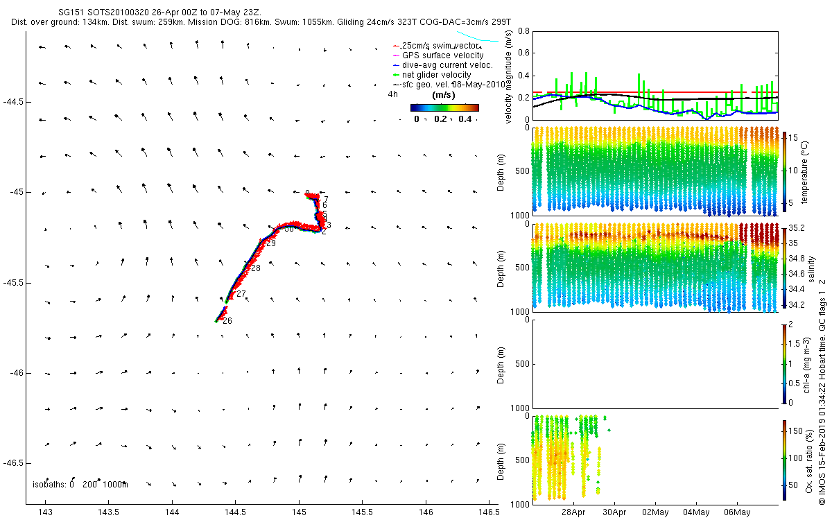Click the '143.5' longitude tick on the map
832x520 pixels.
click(x=109, y=512)
